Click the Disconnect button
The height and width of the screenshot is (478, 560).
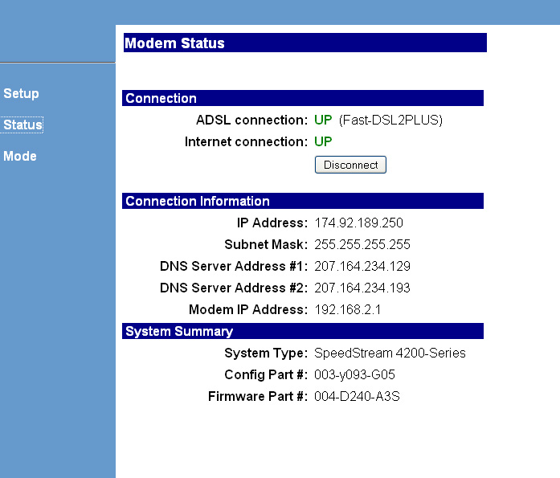350,165
